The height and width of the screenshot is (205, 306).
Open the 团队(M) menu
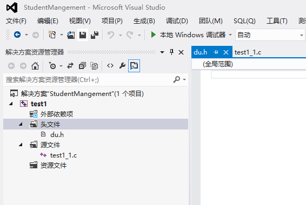pyautogui.click(x=210, y=21)
